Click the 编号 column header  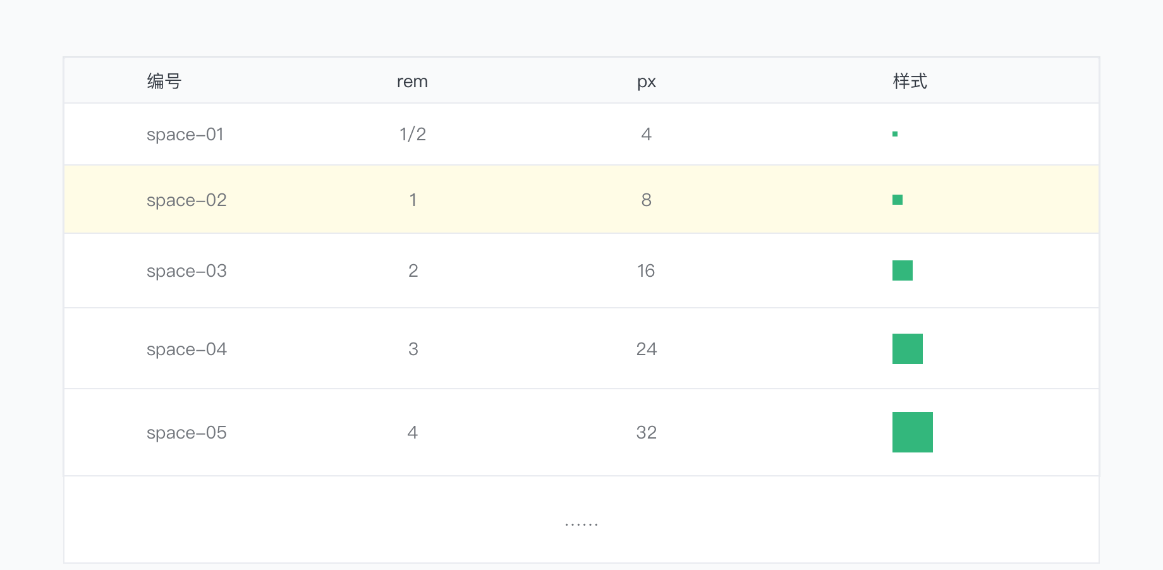(164, 82)
